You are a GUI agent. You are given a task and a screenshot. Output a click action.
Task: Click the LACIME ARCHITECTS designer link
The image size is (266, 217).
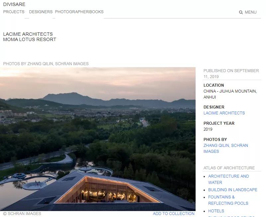(224, 113)
